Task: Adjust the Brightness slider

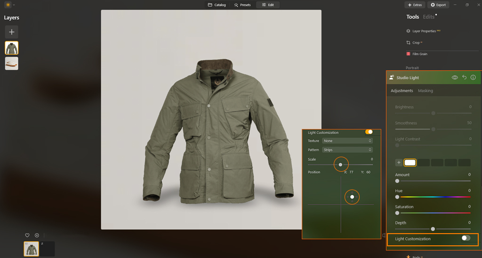Action: [433, 113]
